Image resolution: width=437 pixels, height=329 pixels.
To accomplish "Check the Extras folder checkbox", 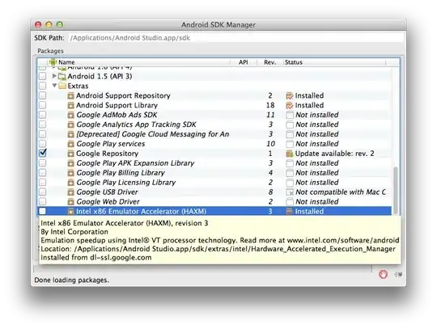I will pyautogui.click(x=43, y=86).
